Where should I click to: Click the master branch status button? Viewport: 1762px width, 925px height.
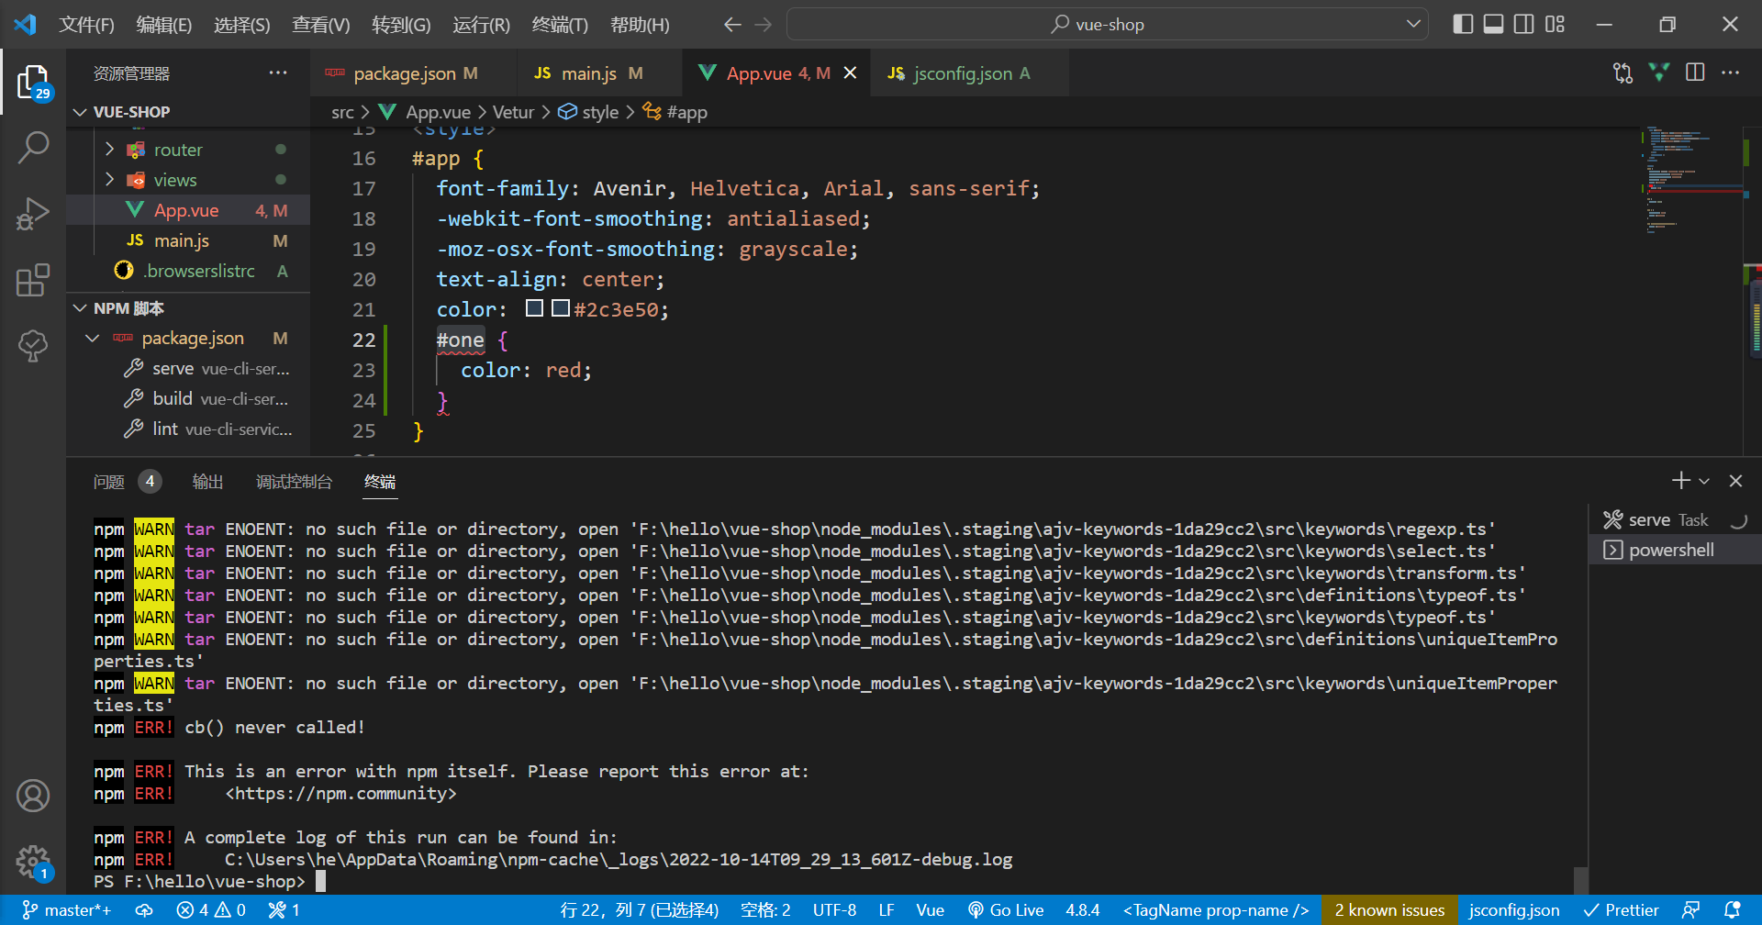pos(67,910)
